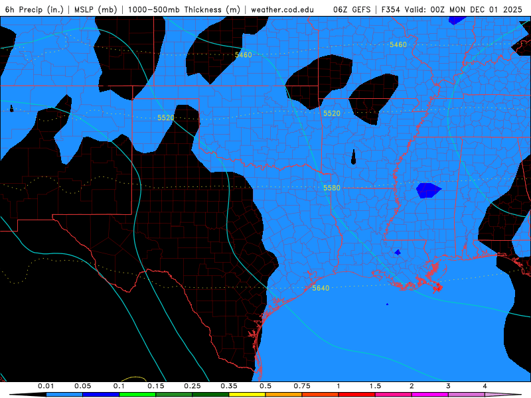Pick the darkest green 0.25 legend swatch
531x398 pixels.
point(210,395)
